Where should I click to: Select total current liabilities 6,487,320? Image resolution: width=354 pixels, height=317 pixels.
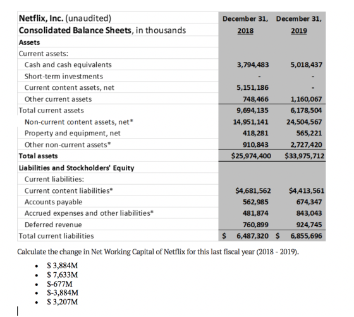click(253, 236)
